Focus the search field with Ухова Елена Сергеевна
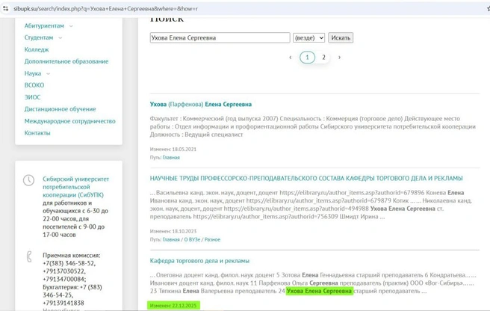 tap(220, 38)
